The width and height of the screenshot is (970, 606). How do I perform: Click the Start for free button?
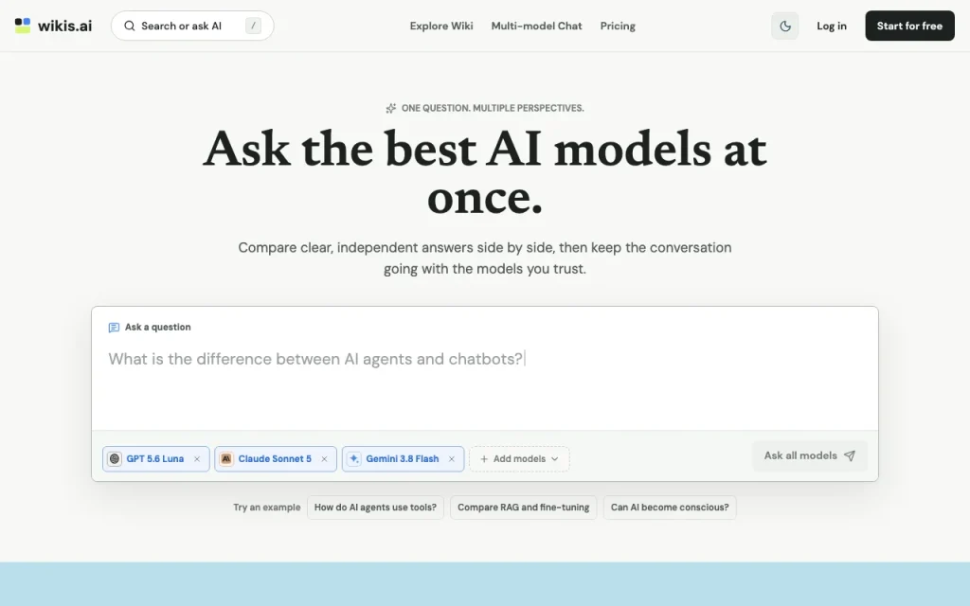[909, 26]
